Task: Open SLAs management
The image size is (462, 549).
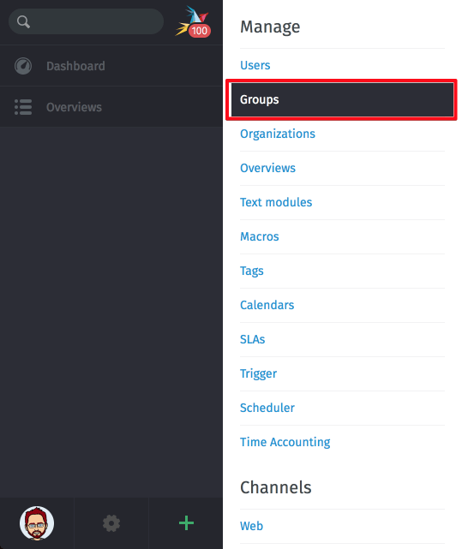Action: [x=252, y=339]
